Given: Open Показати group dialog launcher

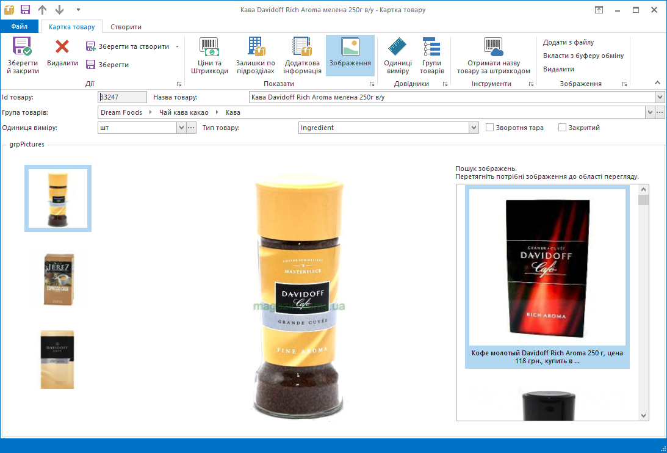Looking at the screenshot, I should [x=372, y=84].
